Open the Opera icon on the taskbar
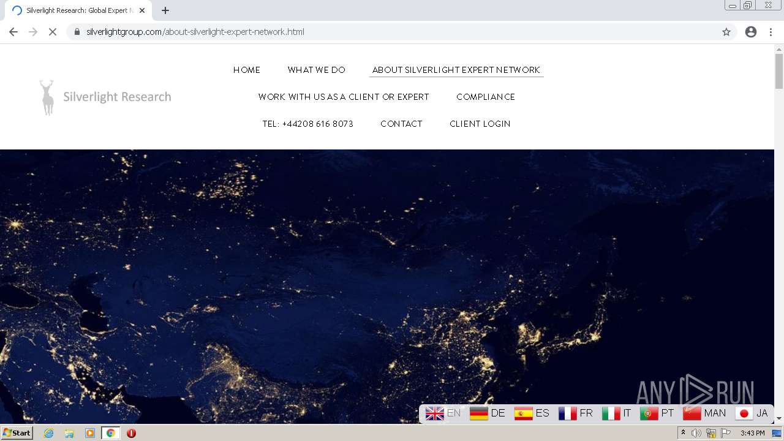784x441 pixels. point(131,433)
